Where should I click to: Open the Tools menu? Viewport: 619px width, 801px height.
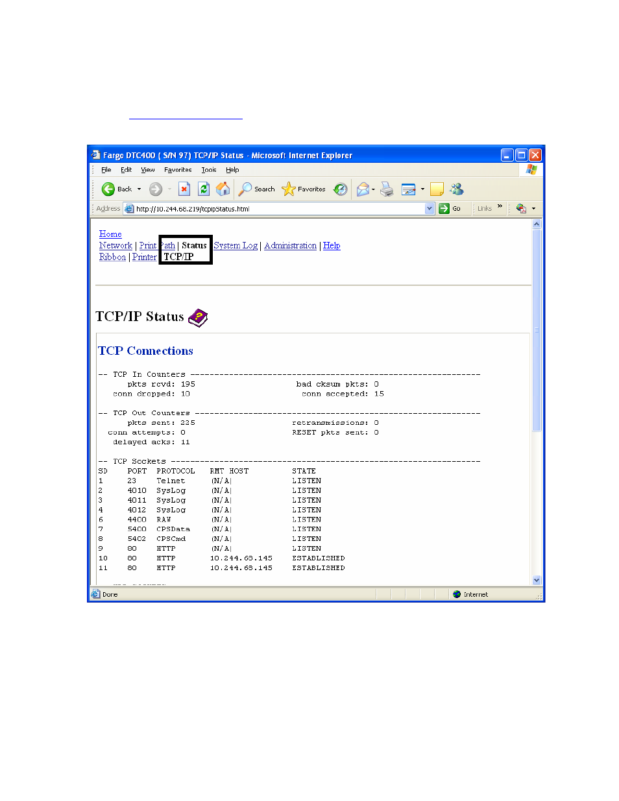[x=209, y=170]
